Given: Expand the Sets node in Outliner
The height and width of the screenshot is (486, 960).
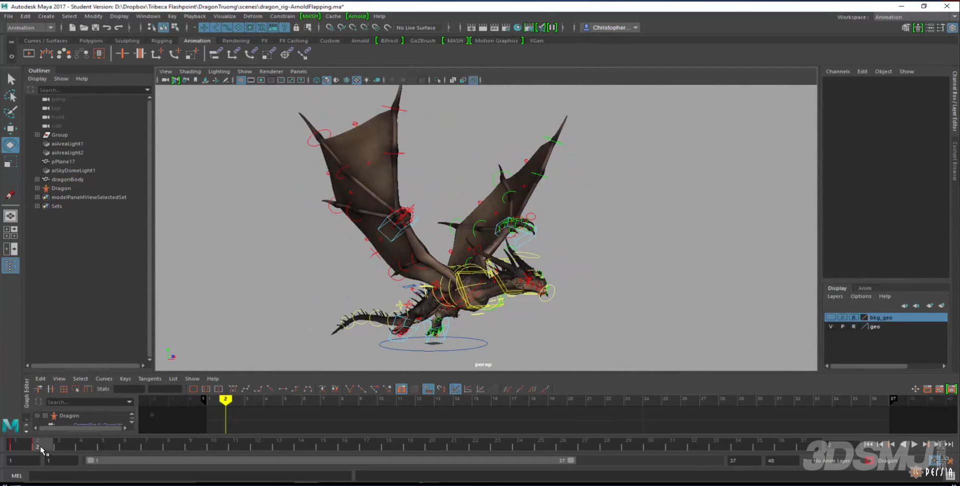Looking at the screenshot, I should click(x=37, y=206).
